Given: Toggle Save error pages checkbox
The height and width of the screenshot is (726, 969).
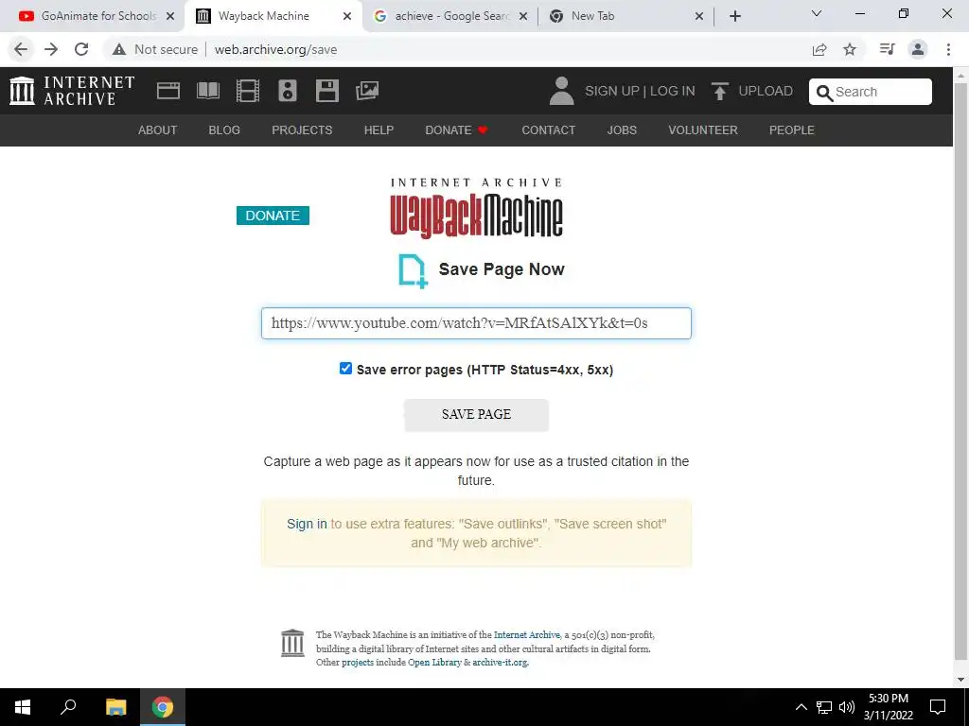Looking at the screenshot, I should click(x=345, y=369).
